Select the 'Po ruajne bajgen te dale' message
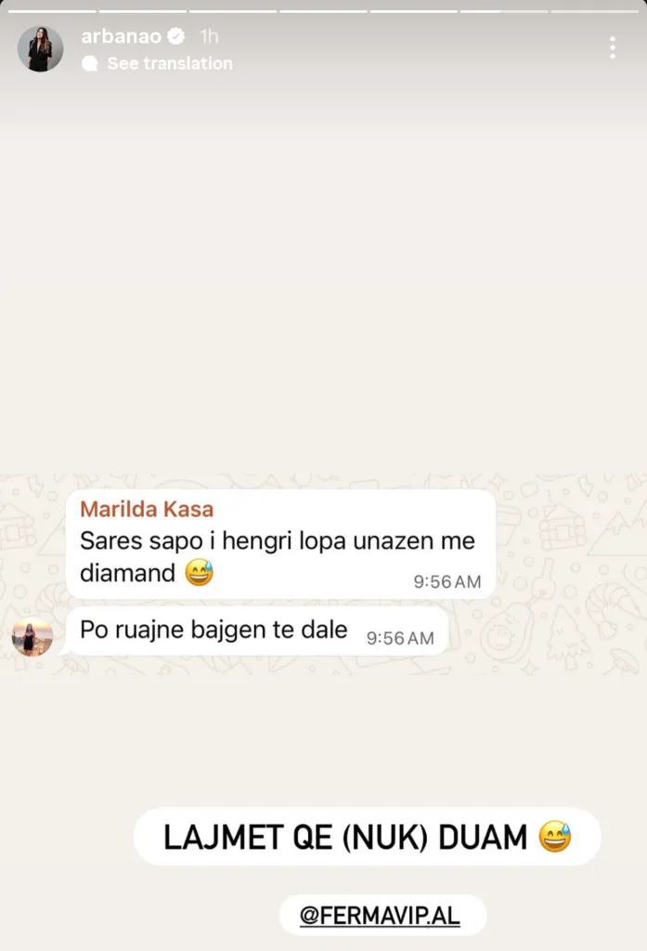 (x=257, y=632)
